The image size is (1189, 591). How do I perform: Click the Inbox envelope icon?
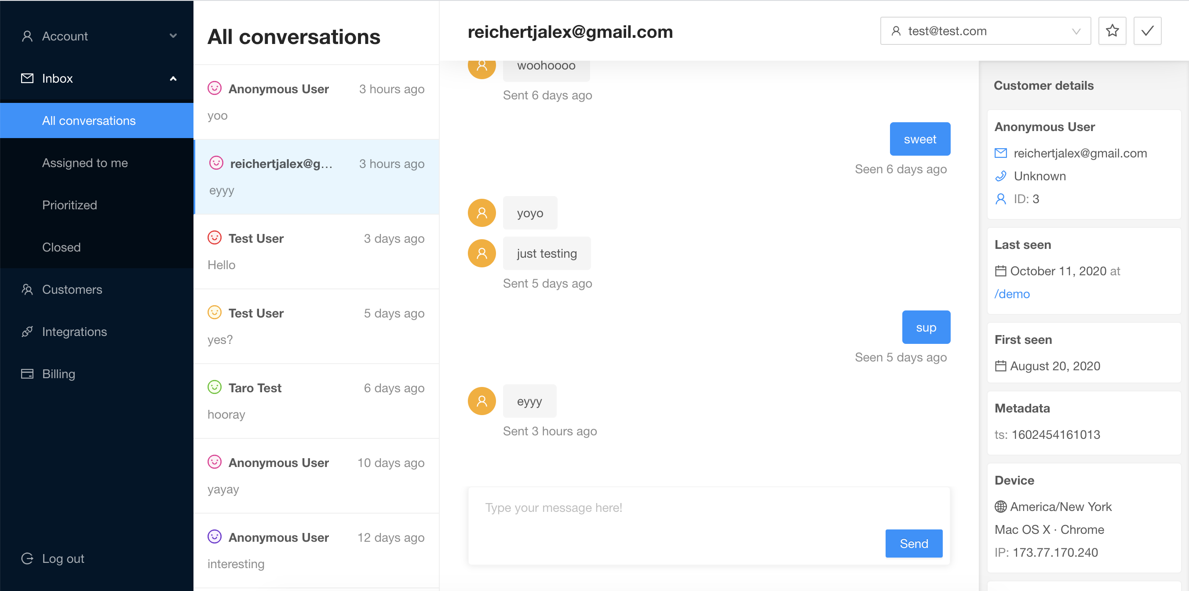tap(27, 78)
